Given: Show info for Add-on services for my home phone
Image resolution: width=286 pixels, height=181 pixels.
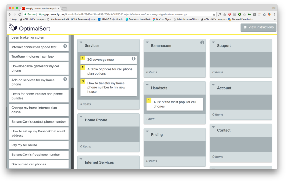Looking at the screenshot, I should coord(65,79).
